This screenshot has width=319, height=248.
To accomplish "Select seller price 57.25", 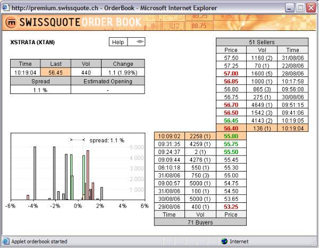I will pos(231,66).
